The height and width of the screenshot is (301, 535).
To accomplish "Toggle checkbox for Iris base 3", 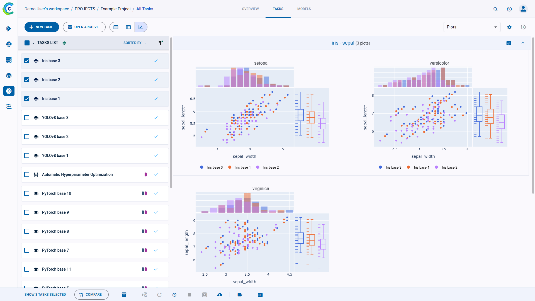I will (27, 61).
